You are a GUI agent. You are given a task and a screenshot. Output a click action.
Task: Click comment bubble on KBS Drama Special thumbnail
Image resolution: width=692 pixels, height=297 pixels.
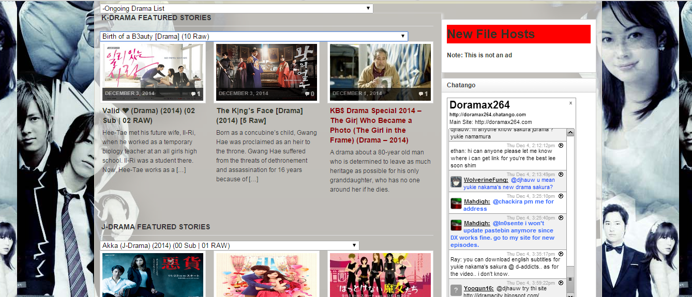(x=423, y=94)
